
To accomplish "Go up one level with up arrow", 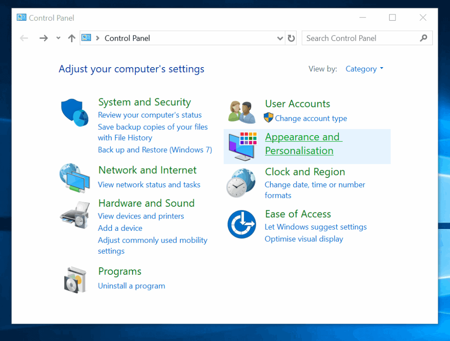I will (72, 38).
